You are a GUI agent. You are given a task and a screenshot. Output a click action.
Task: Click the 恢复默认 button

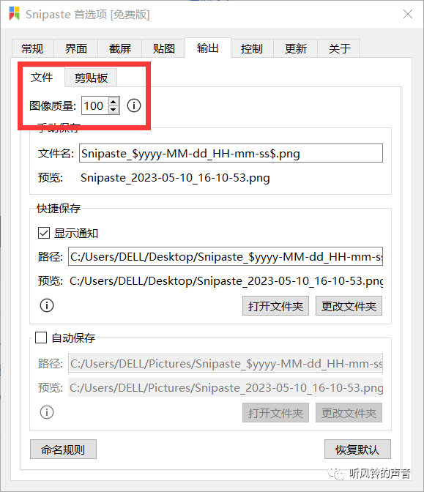coord(357,450)
